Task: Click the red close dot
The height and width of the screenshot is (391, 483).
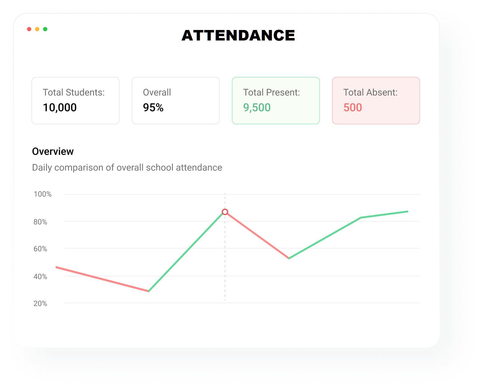Action: [29, 29]
